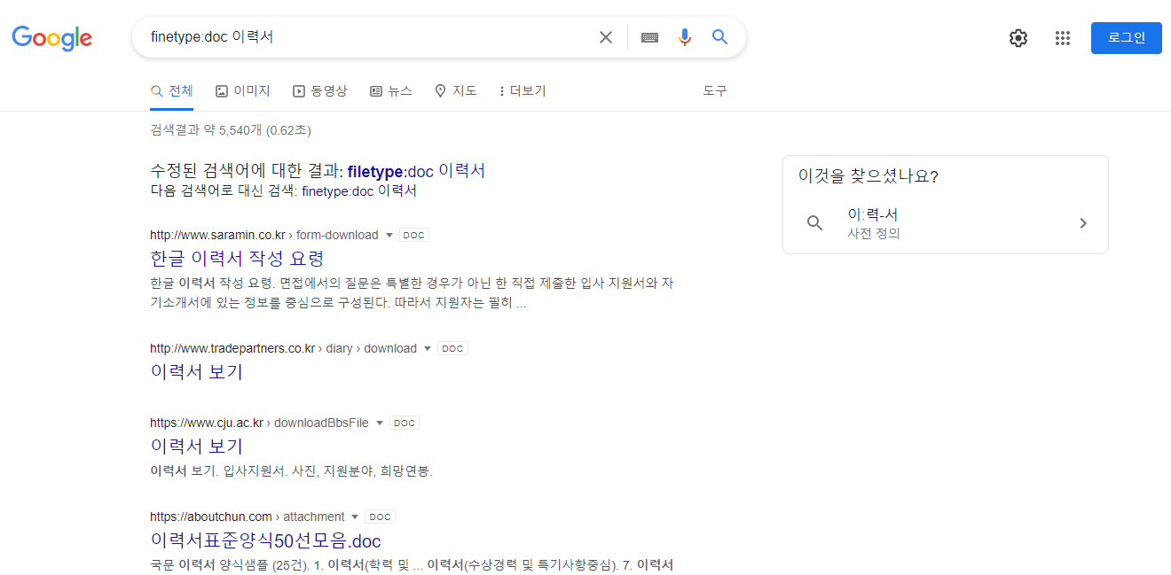Open the on-screen keyboard input tool
This screenshot has height=575, width=1171.
[x=649, y=37]
